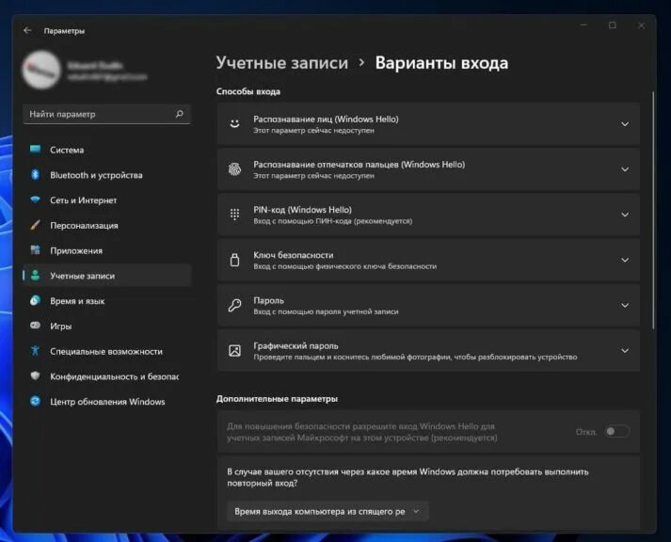Viewport: 671px width, 542px height.
Task: Open Персонализация section
Action: point(107,226)
